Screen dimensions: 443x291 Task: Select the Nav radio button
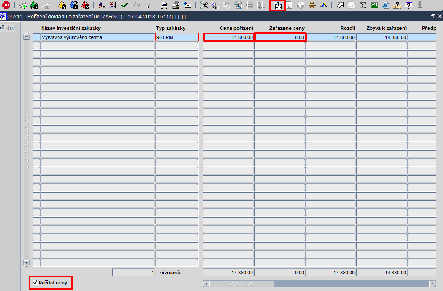(3, 28)
